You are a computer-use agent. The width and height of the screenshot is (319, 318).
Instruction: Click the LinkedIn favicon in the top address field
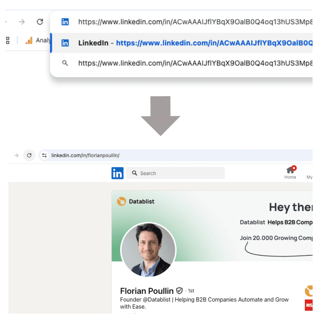coord(65,22)
